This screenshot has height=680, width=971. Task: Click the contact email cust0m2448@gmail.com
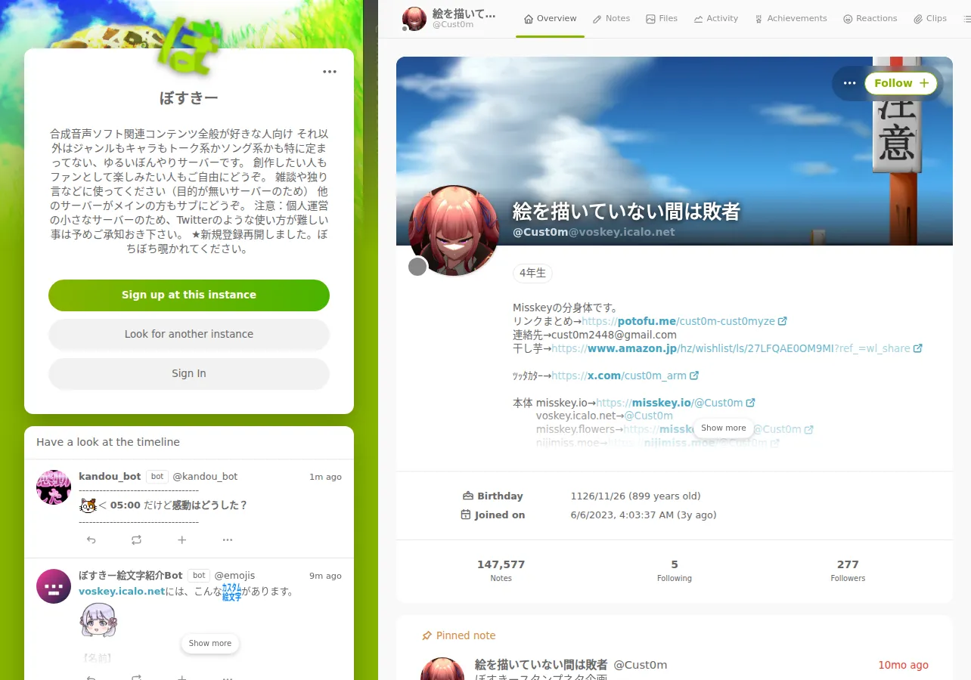pyautogui.click(x=614, y=335)
